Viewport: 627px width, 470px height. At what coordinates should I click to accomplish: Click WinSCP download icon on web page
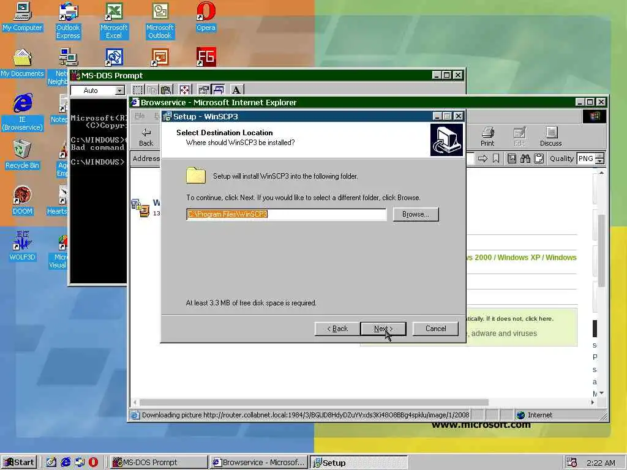pos(140,207)
